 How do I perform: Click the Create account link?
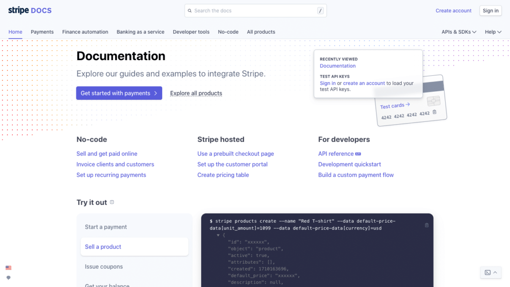tap(453, 10)
